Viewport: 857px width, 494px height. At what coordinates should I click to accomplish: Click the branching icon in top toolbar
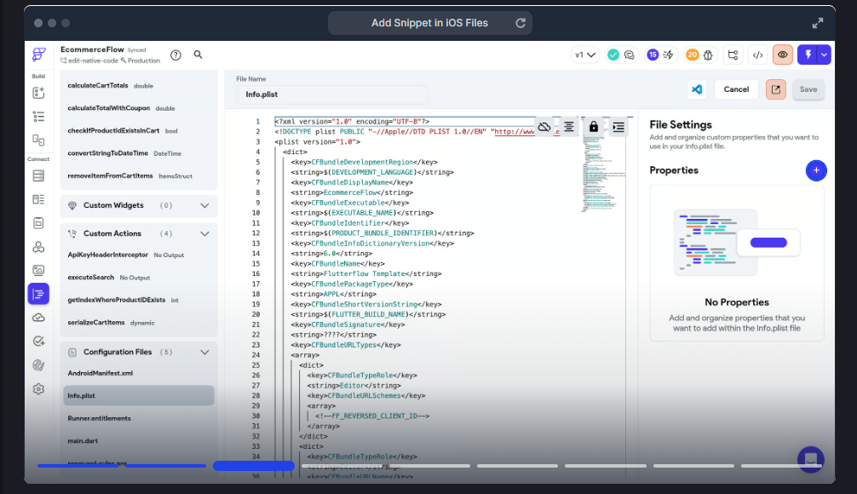pos(733,55)
